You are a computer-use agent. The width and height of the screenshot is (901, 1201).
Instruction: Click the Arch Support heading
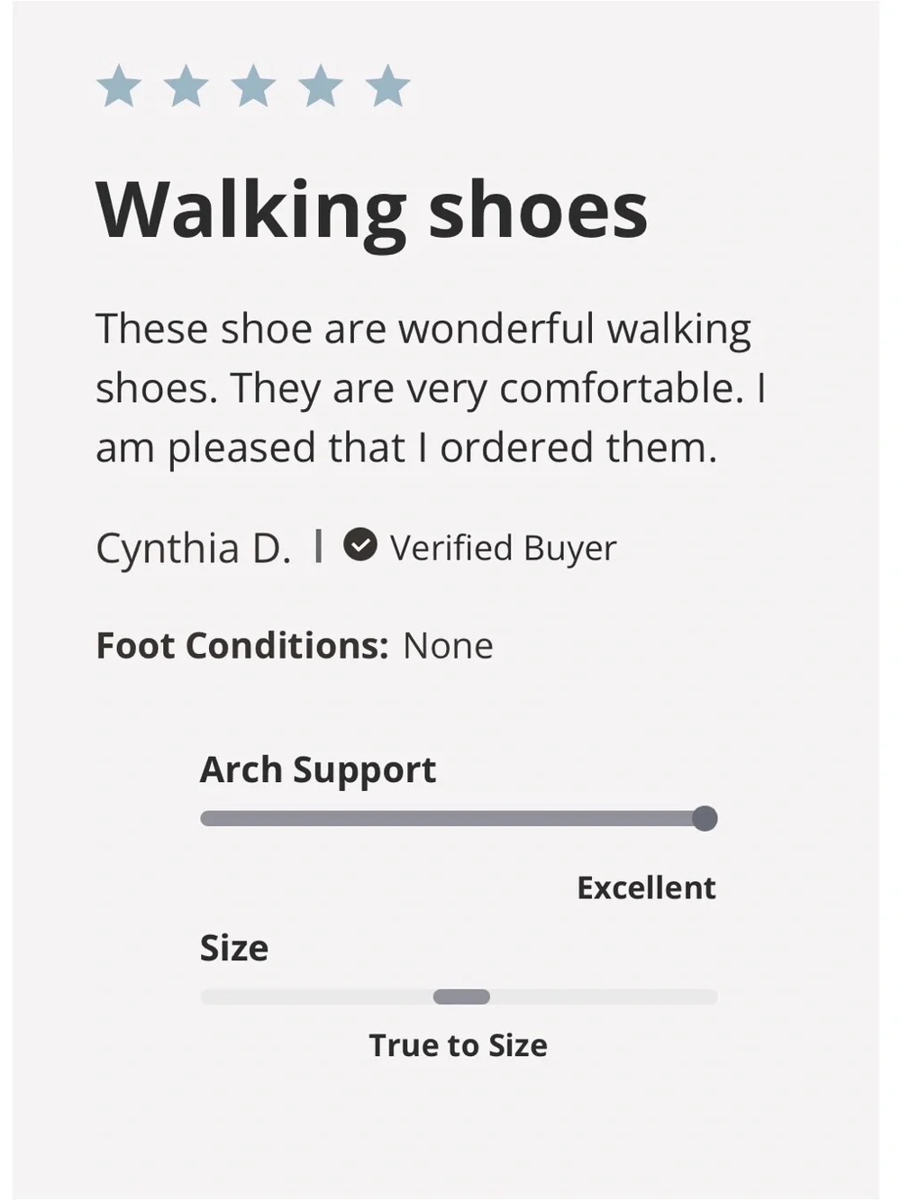click(317, 770)
